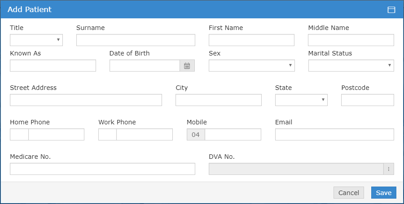Click the Known As field
Image resolution: width=404 pixels, height=204 pixels.
tap(53, 66)
